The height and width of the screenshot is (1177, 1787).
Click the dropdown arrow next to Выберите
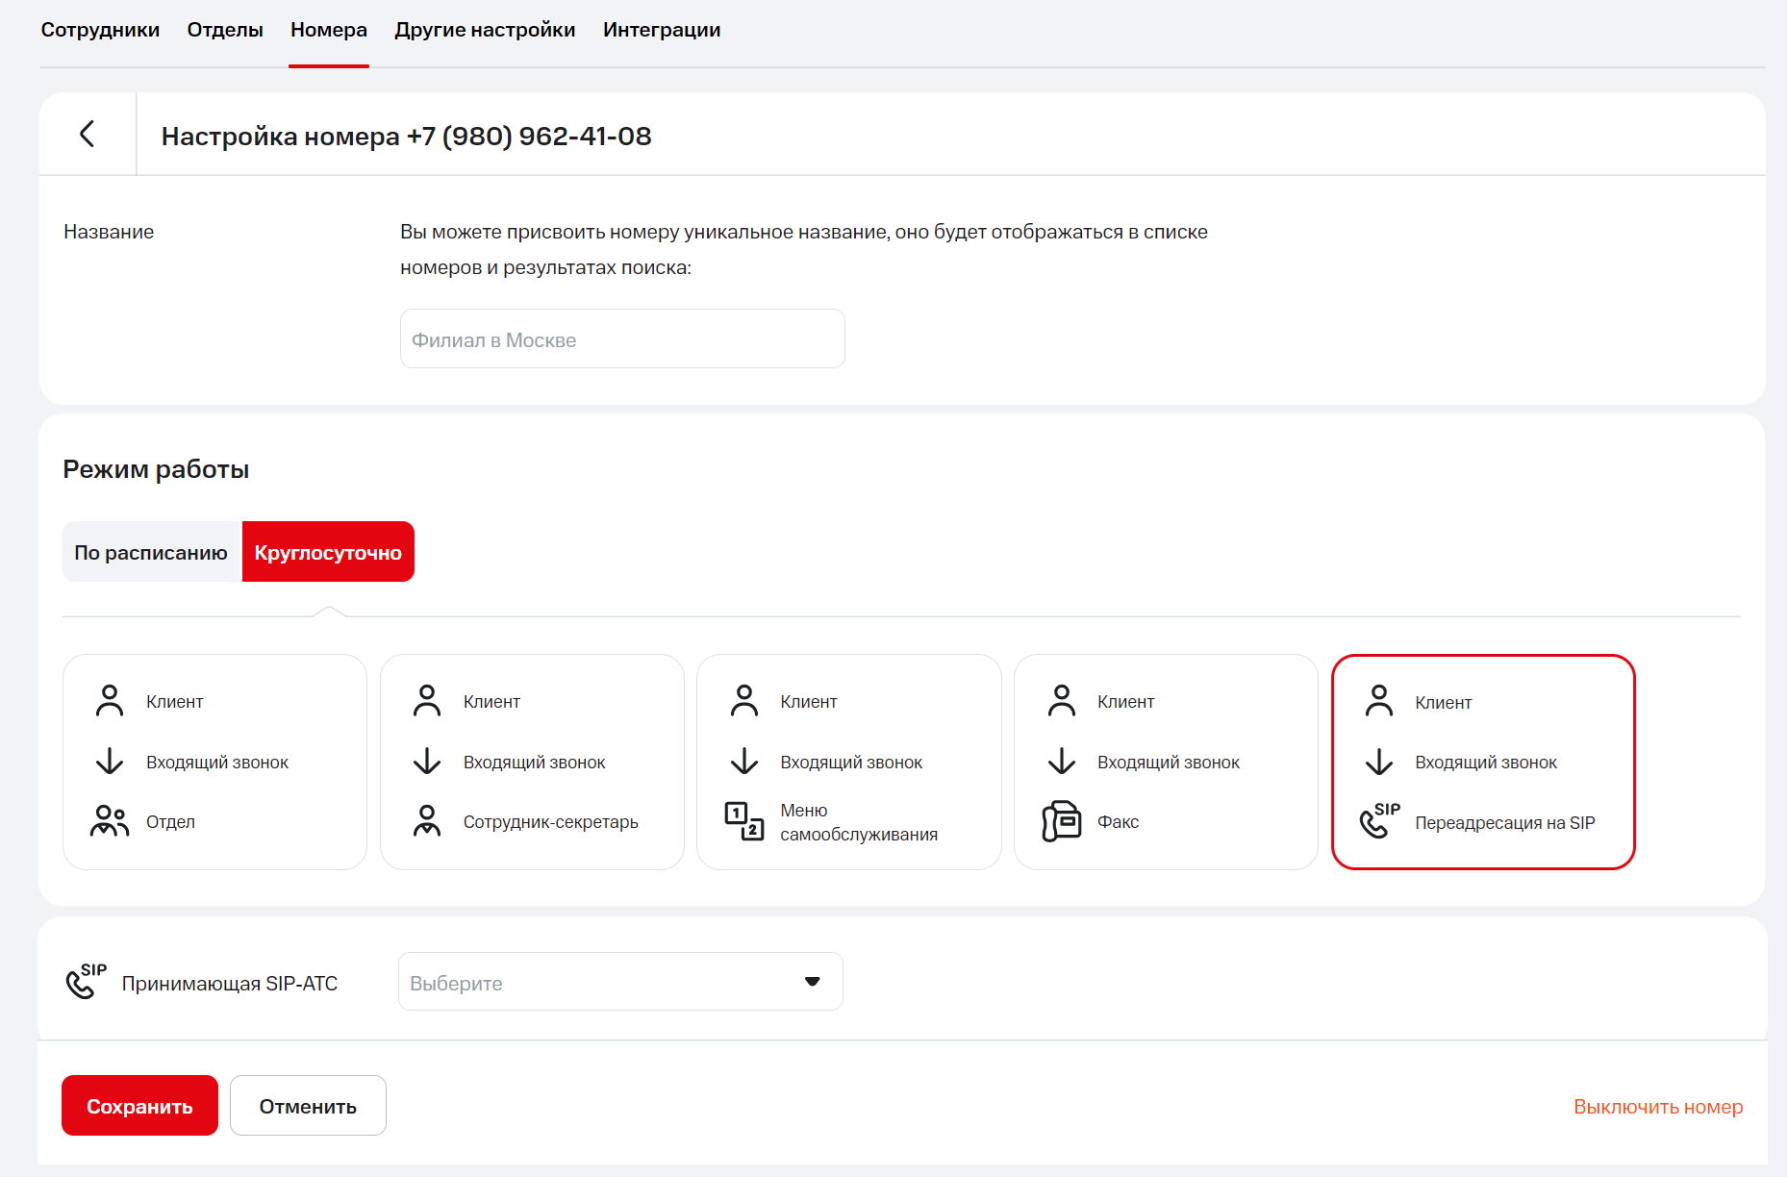(812, 982)
